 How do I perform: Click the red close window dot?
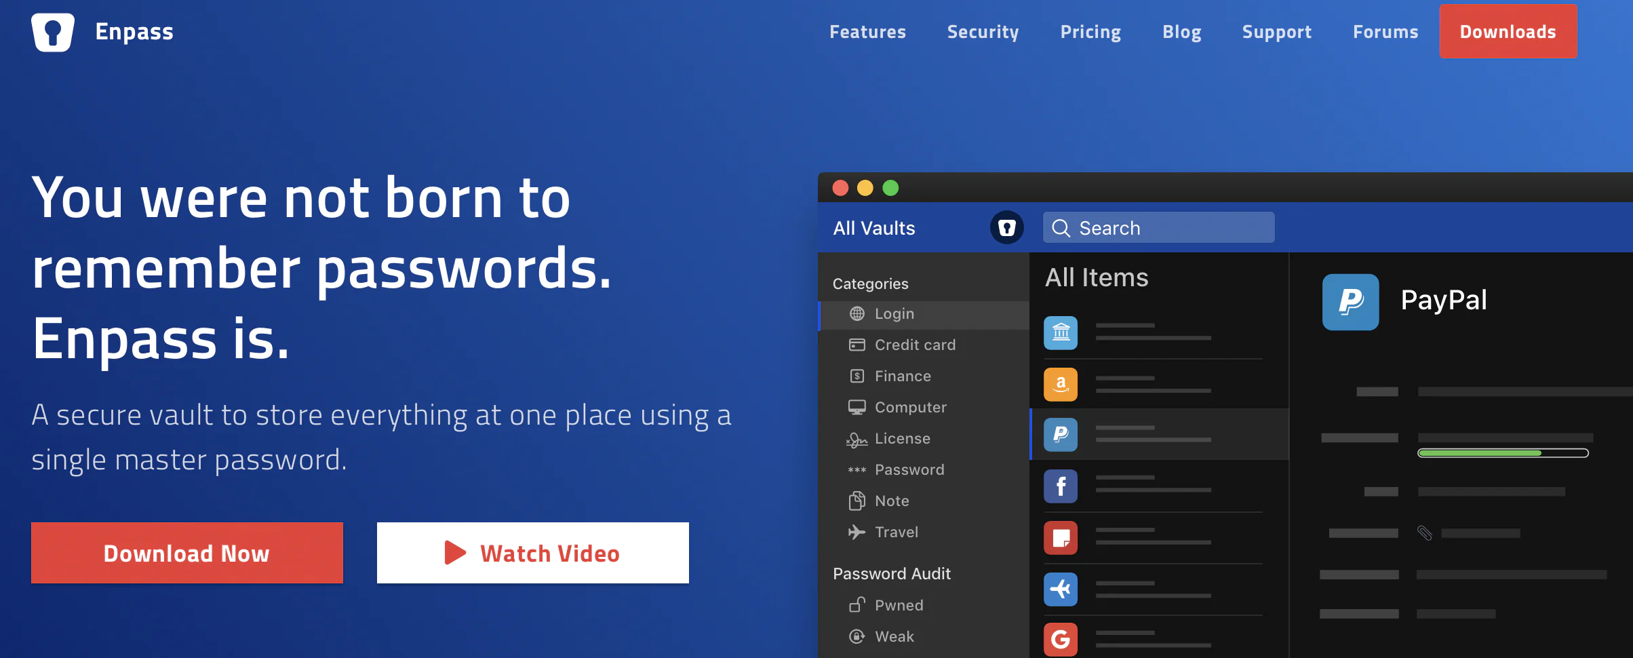840,188
